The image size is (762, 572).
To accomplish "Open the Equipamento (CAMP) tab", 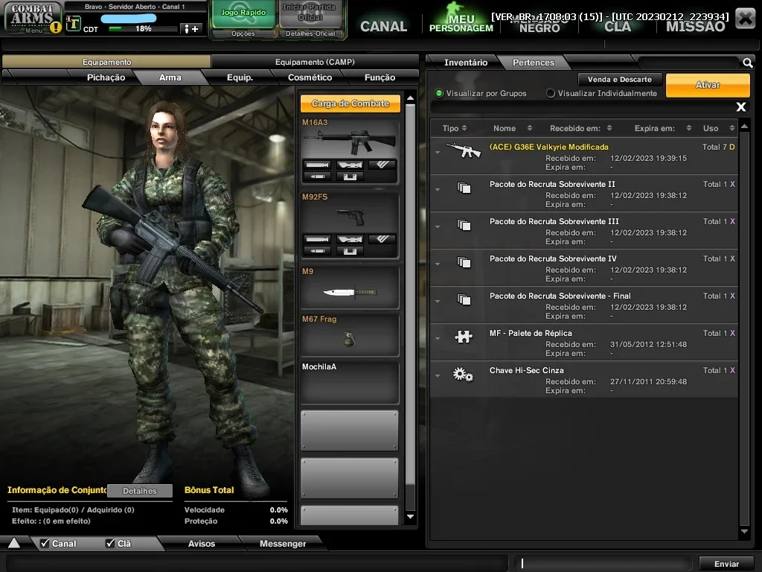I will [x=315, y=62].
